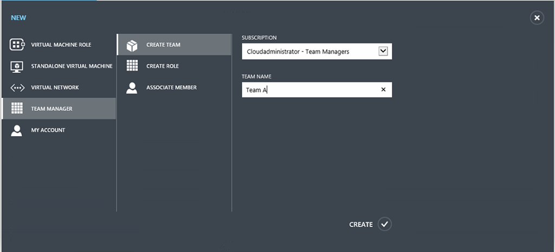The height and width of the screenshot is (252, 555).
Task: Click the Create Team box icon
Action: pyautogui.click(x=132, y=45)
